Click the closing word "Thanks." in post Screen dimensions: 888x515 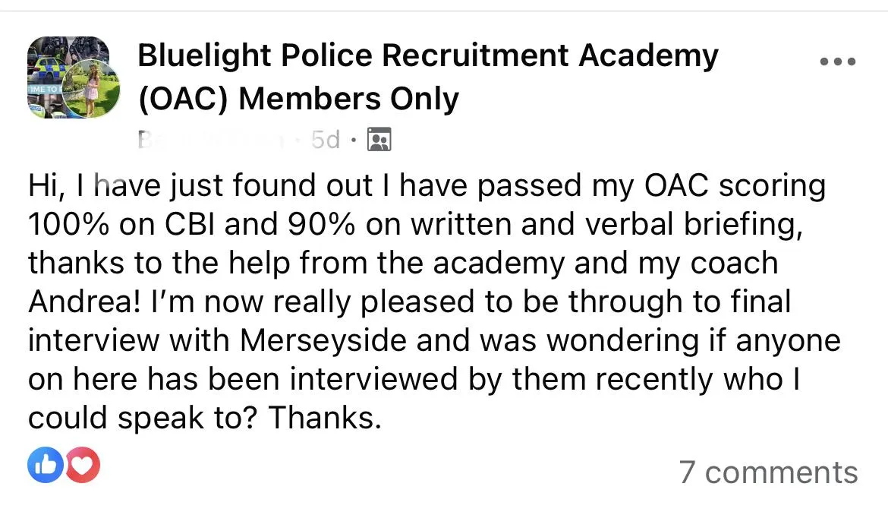click(325, 418)
